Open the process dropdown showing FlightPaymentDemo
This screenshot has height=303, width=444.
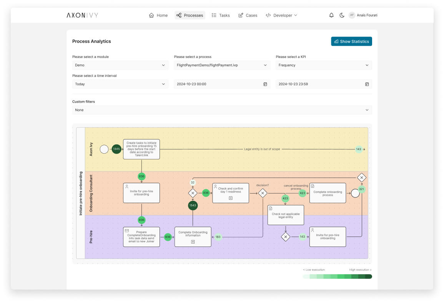coord(222,65)
